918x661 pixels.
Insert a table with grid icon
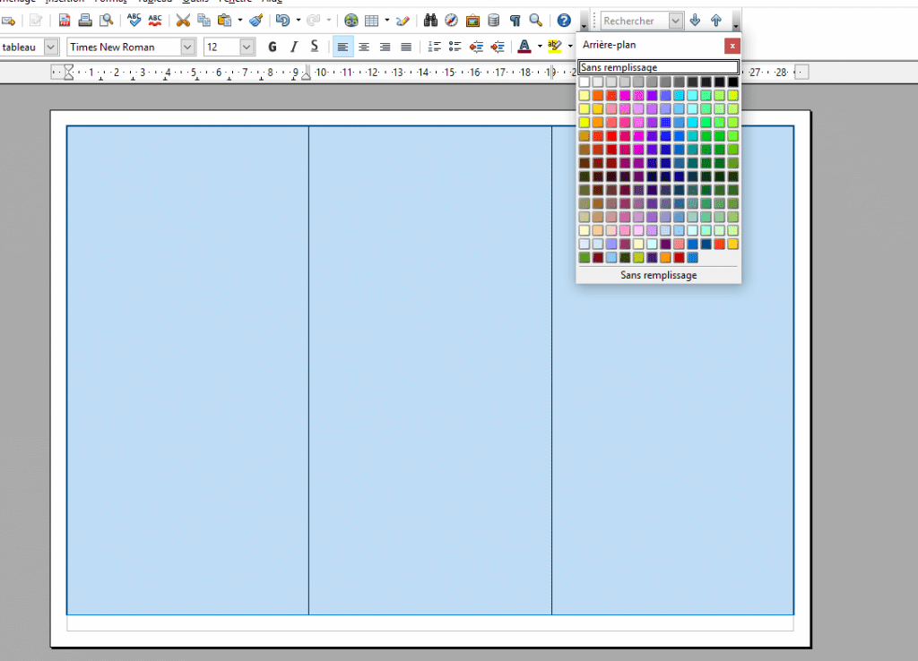point(372,21)
